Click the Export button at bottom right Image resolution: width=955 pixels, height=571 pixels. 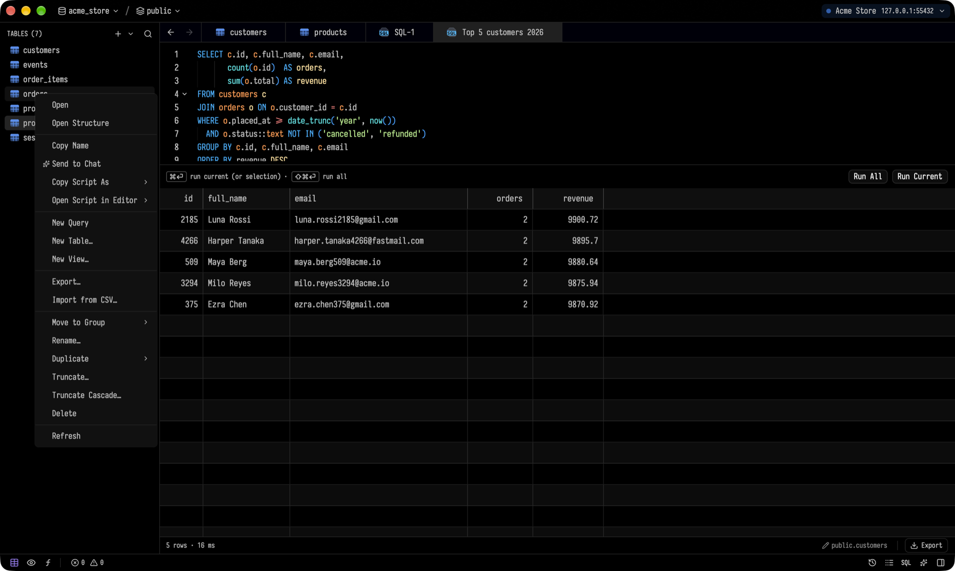coord(926,545)
